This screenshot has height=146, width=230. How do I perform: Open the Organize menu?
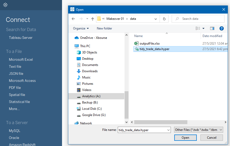(81, 28)
